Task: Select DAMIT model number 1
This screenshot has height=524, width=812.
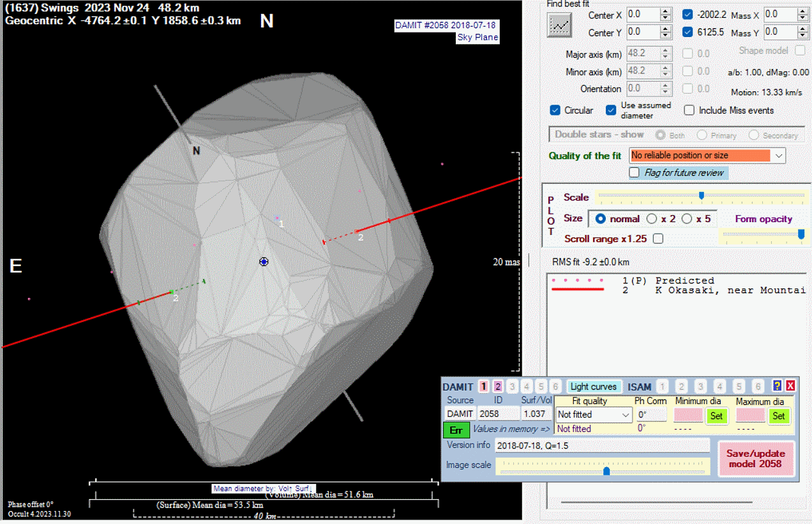Action: (484, 386)
